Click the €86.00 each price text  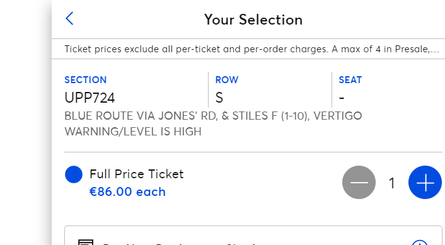coord(127,191)
